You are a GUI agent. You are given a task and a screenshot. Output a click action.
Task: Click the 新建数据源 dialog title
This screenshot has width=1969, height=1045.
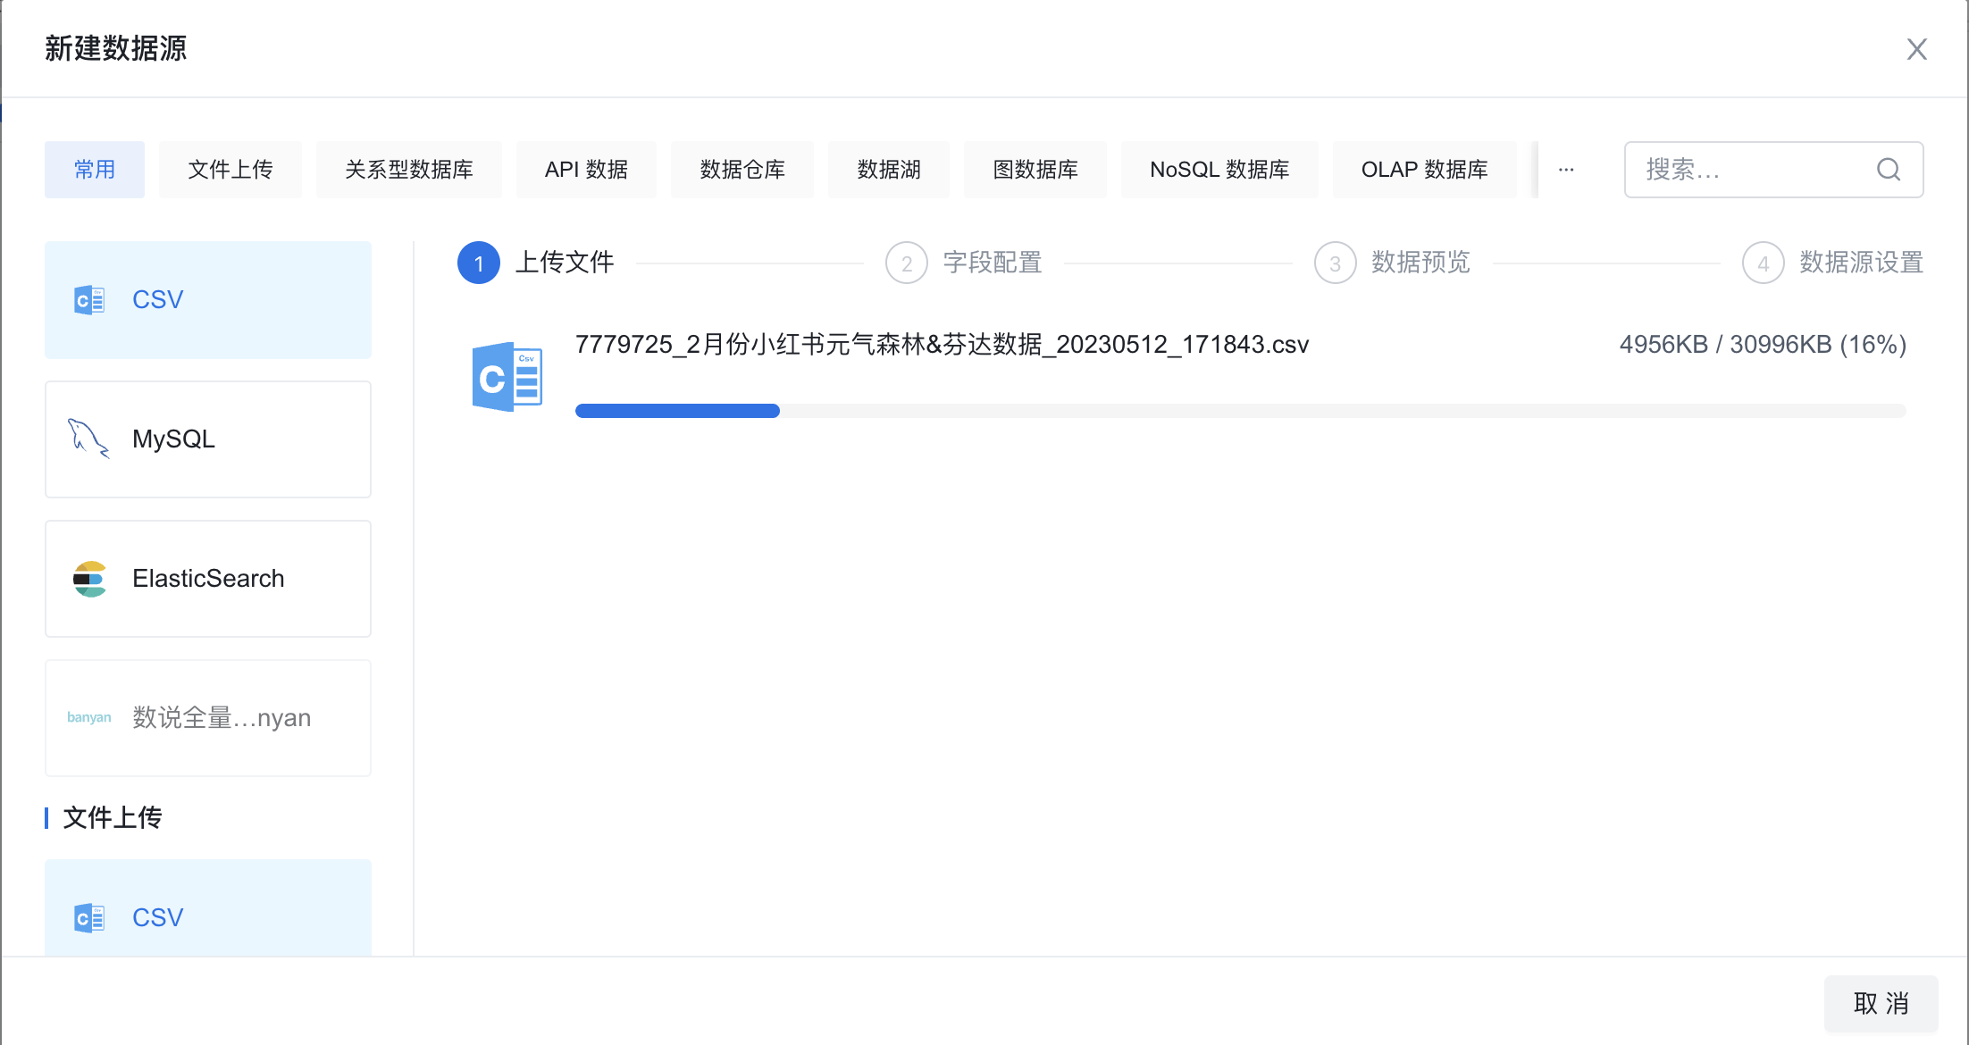[116, 48]
